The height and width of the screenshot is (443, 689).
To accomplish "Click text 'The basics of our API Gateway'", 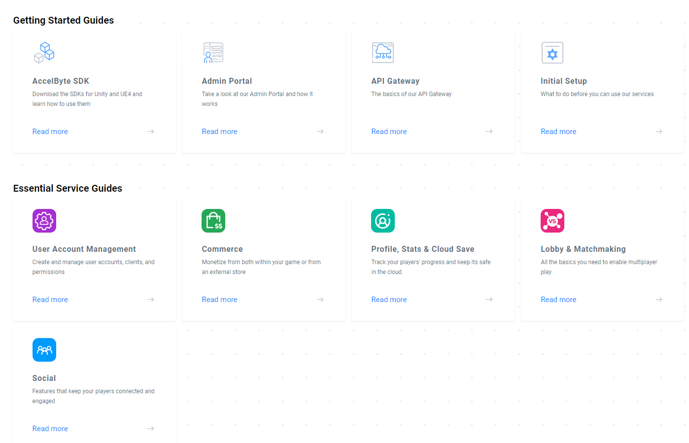I will (412, 94).
